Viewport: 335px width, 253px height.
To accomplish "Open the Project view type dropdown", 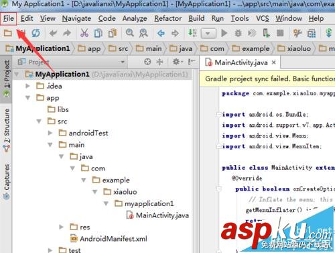I will 123,62.
